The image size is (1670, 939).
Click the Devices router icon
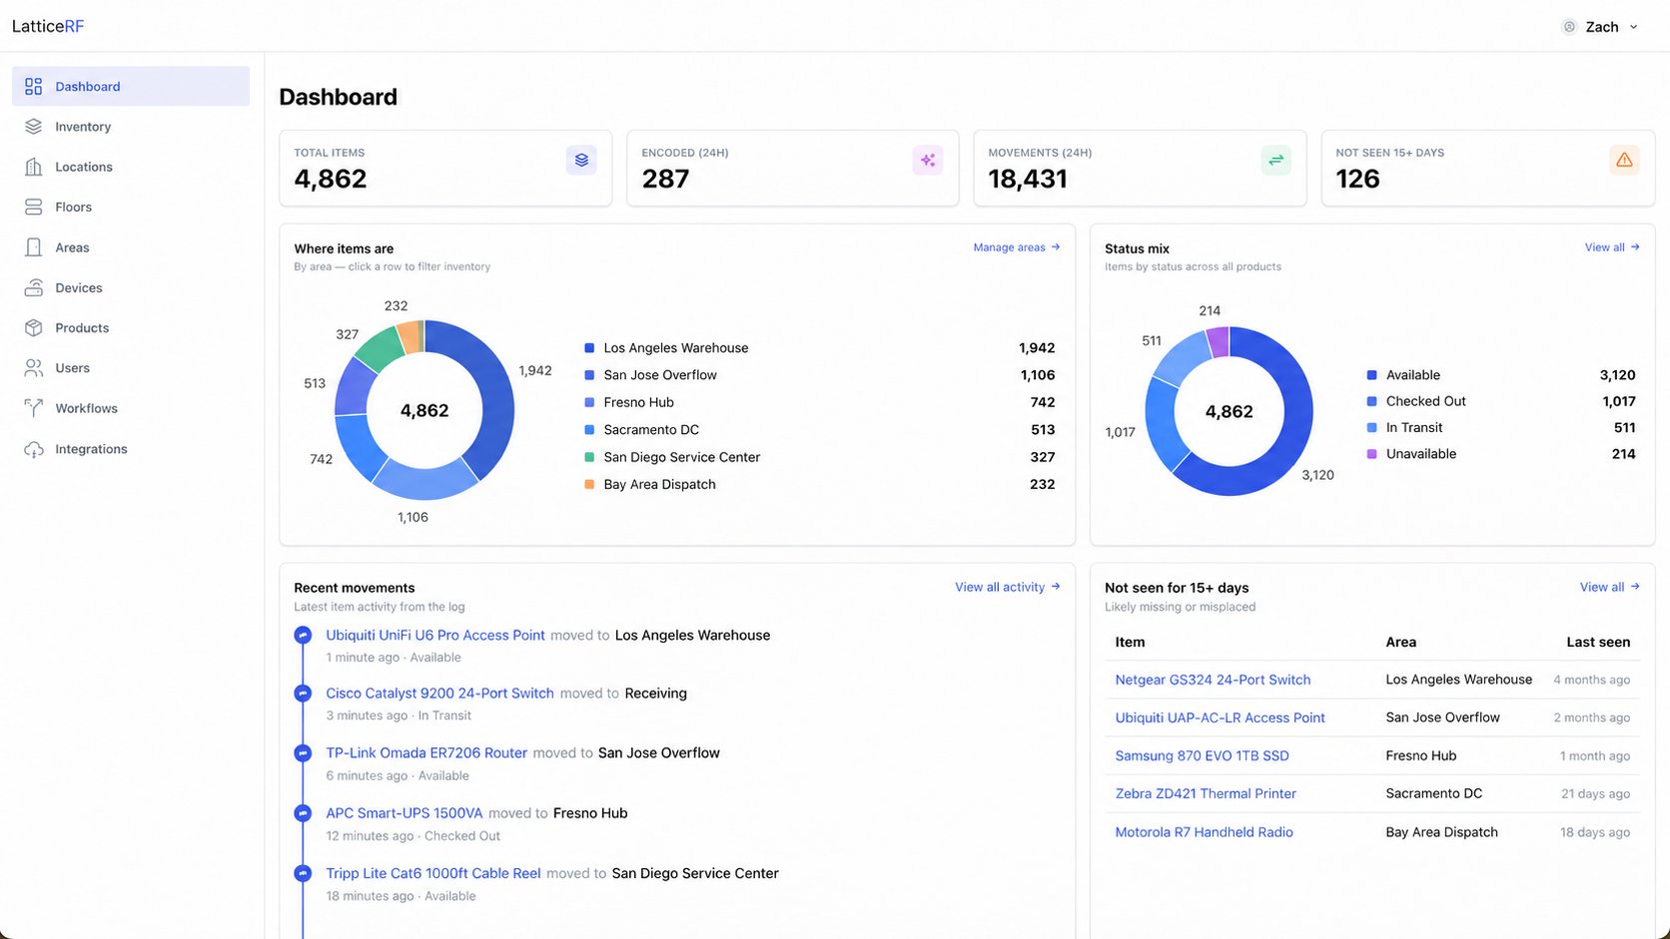click(x=34, y=287)
